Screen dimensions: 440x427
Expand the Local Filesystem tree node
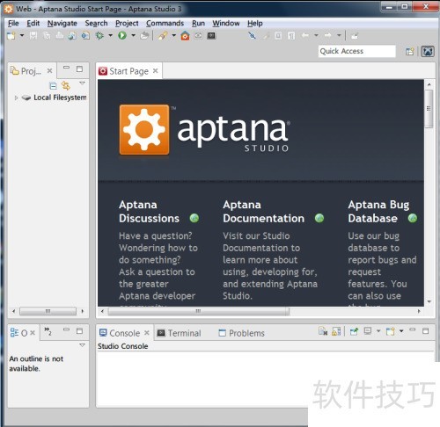coord(16,98)
